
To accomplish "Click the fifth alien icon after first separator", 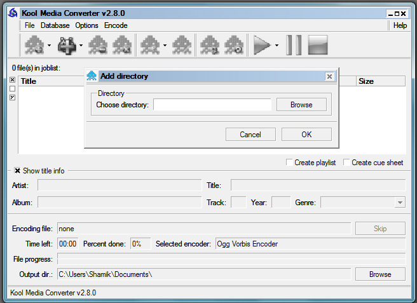I will 150,45.
